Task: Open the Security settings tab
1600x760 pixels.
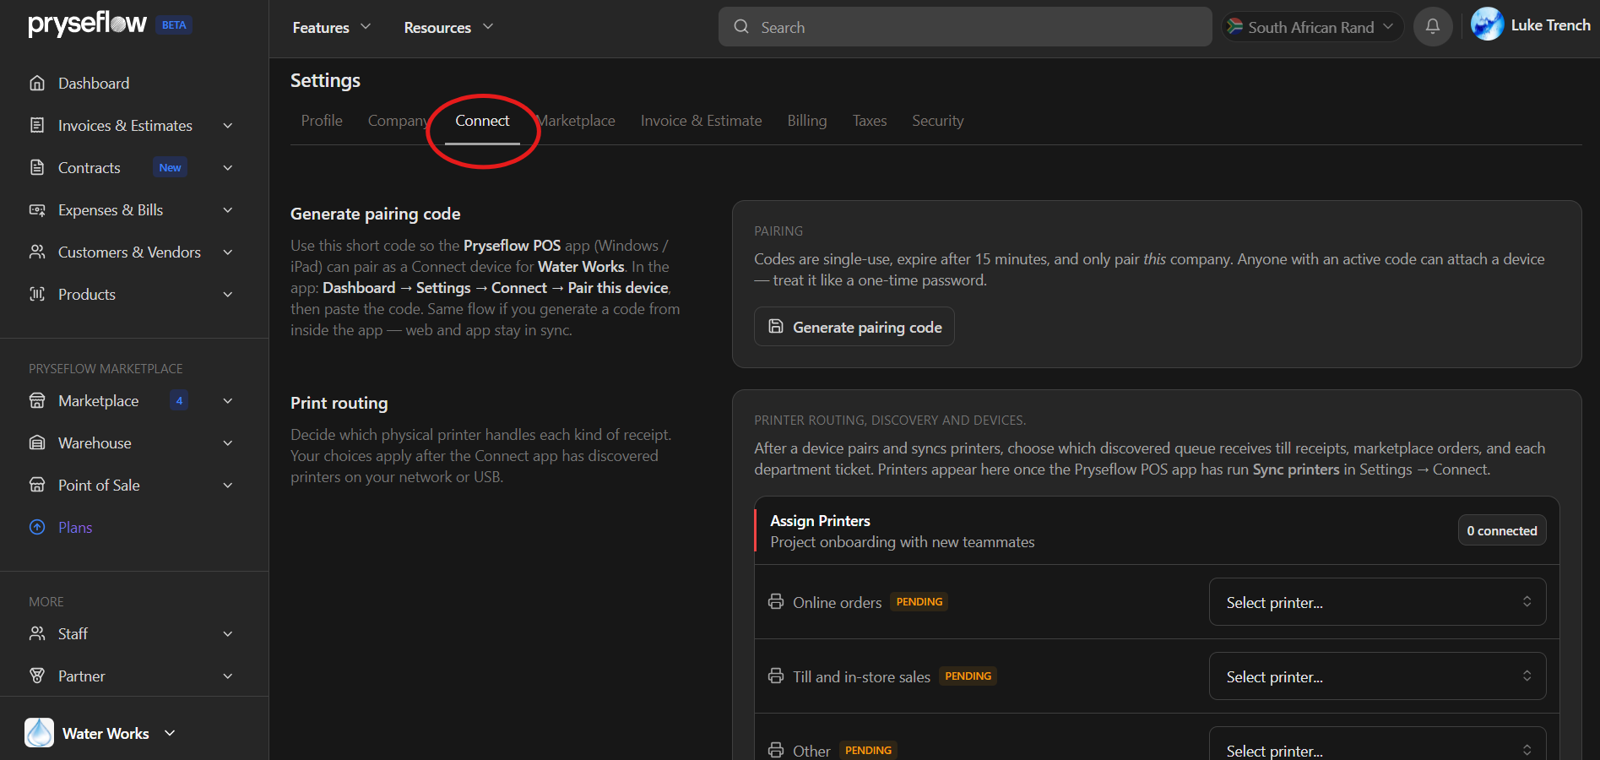Action: 937,121
